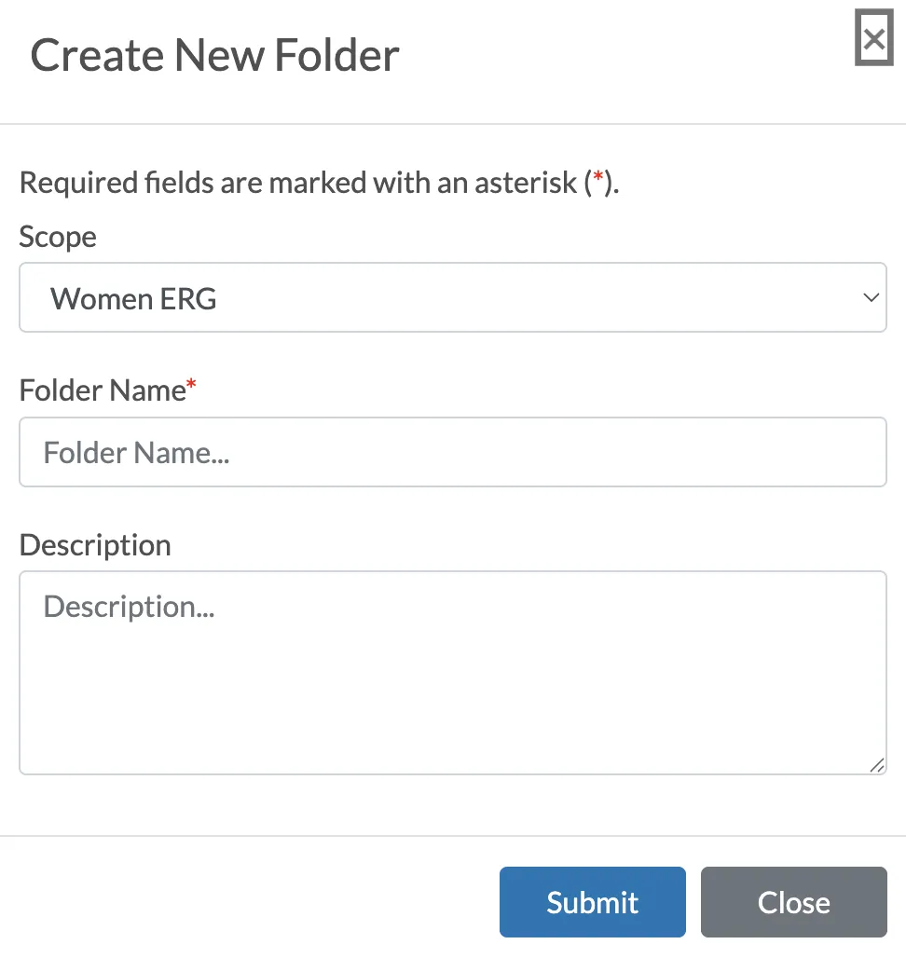Click the Folder Name label text
906x958 pixels.
103,390
